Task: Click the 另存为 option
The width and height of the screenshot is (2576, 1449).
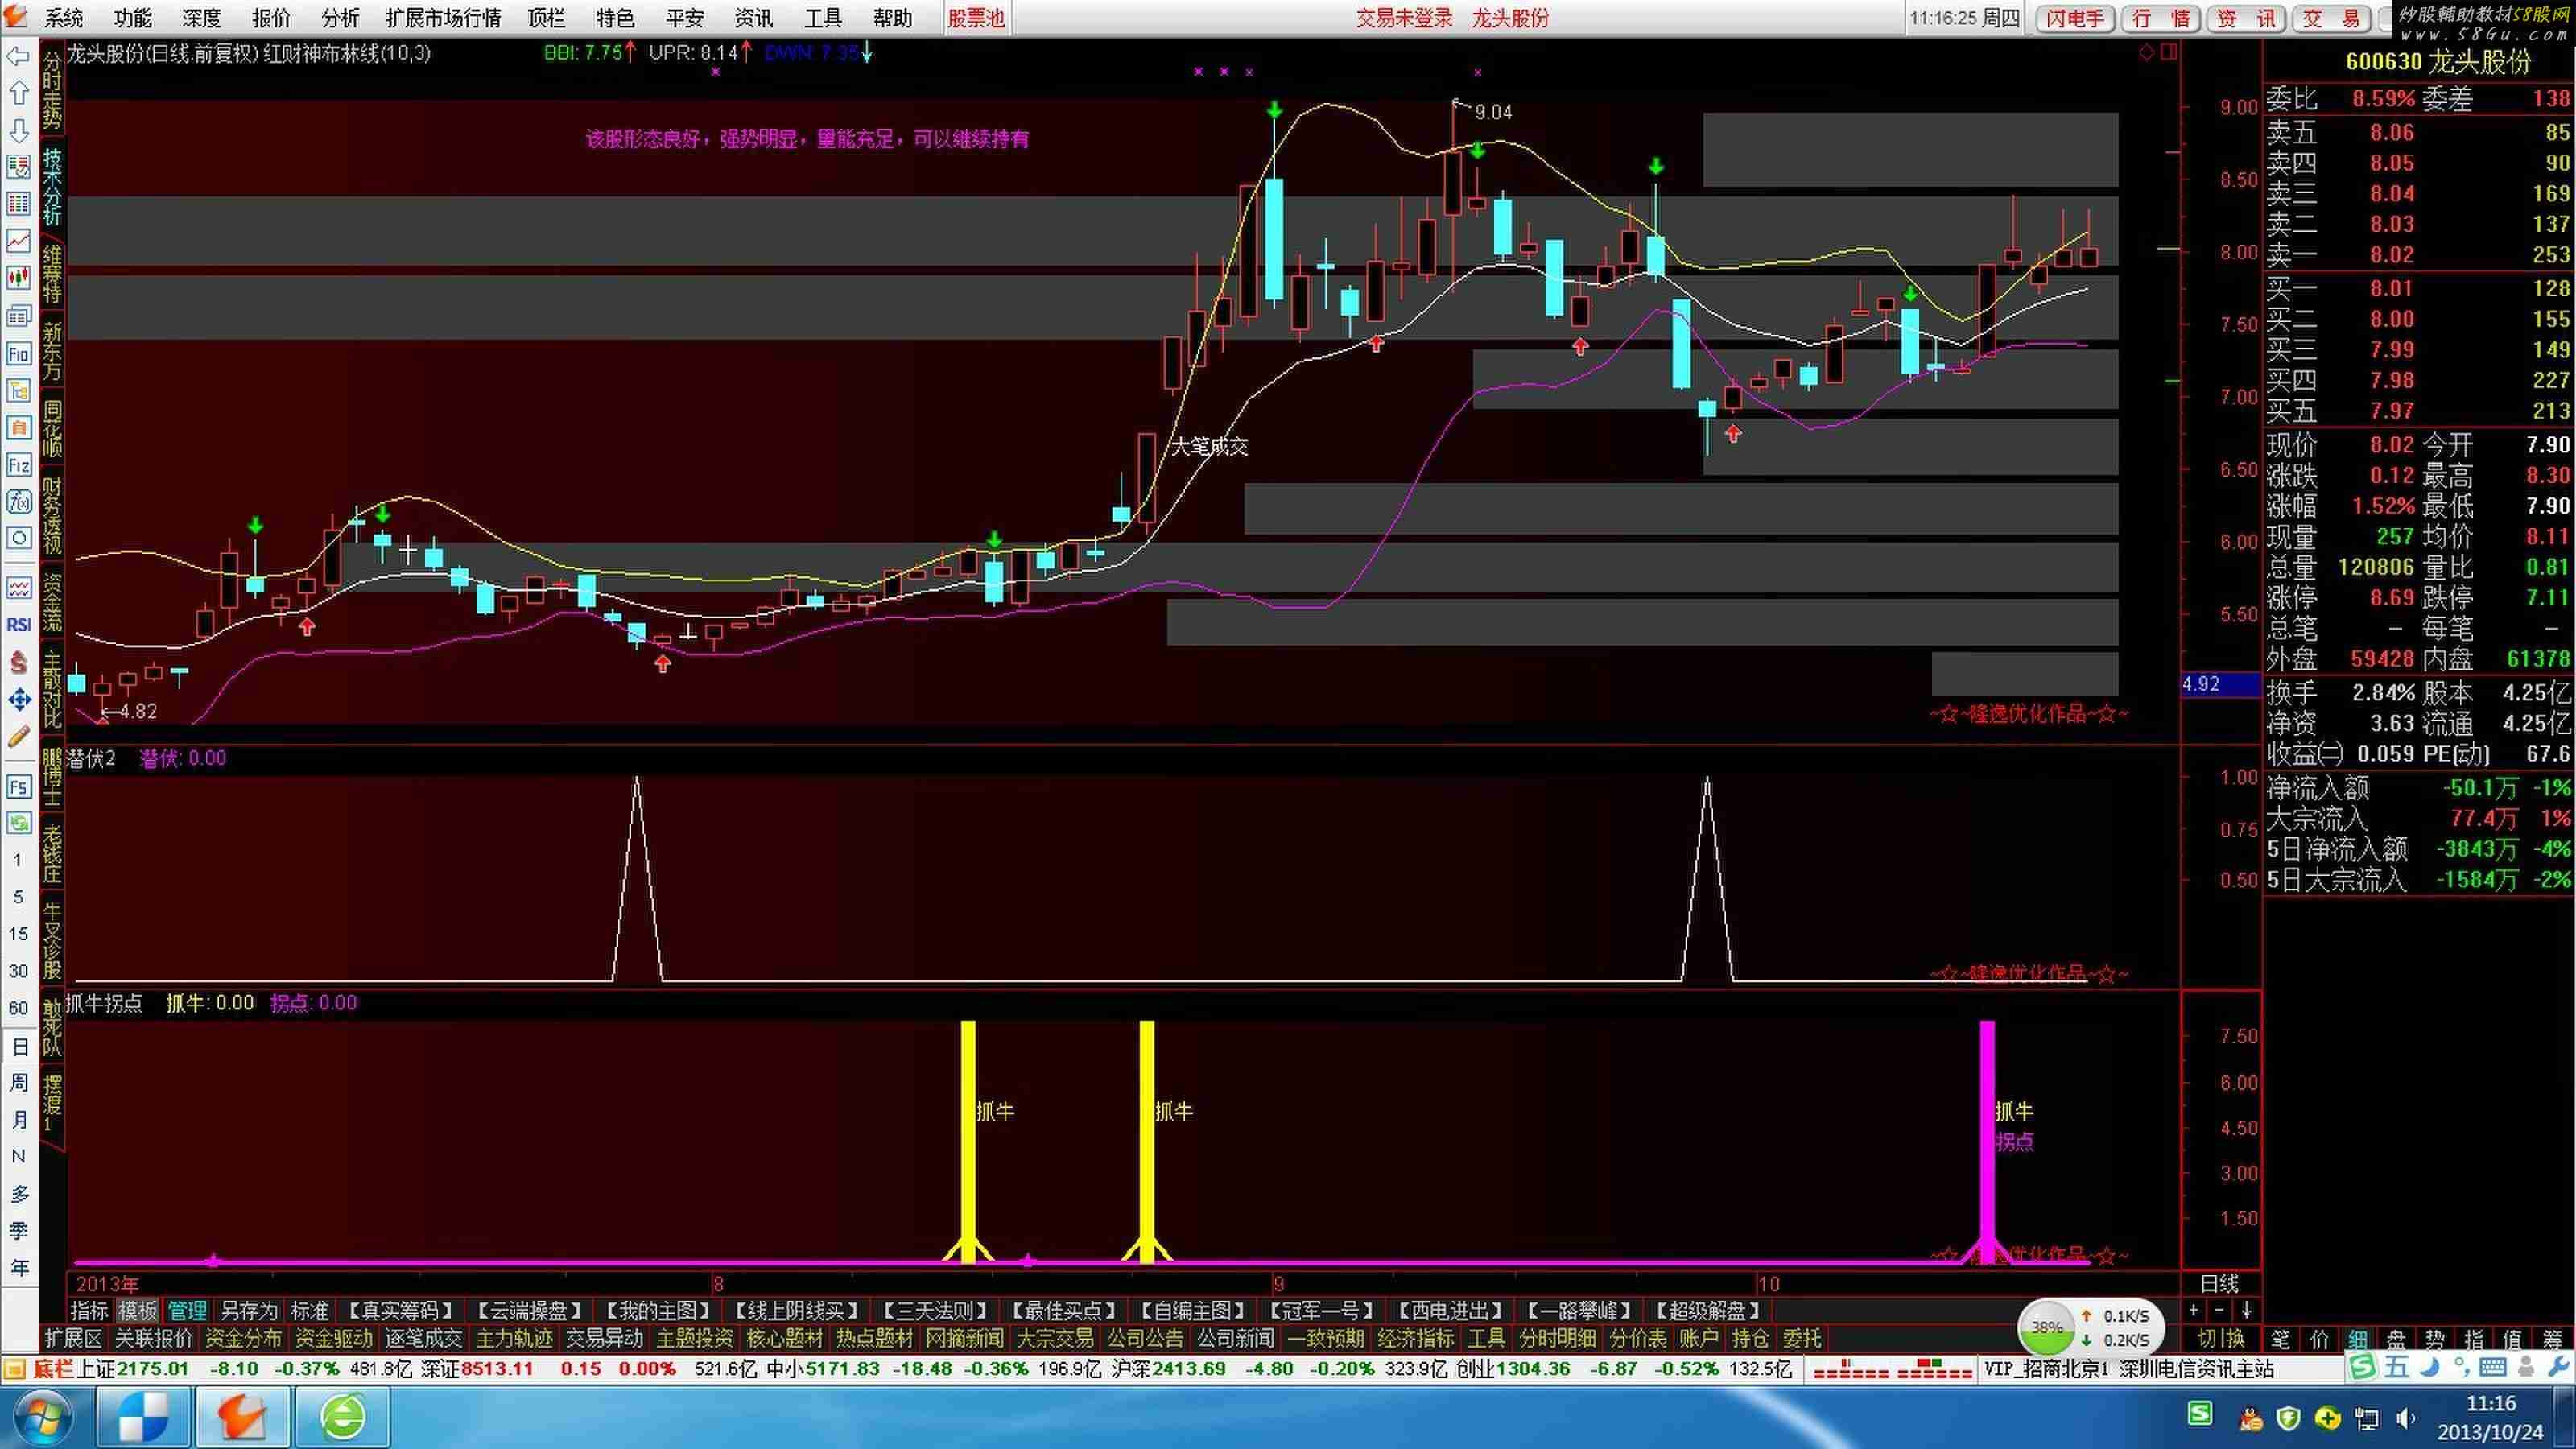Action: pos(249,1311)
